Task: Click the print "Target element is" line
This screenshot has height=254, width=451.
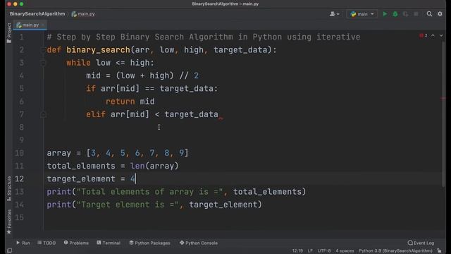Action: [x=154, y=205]
